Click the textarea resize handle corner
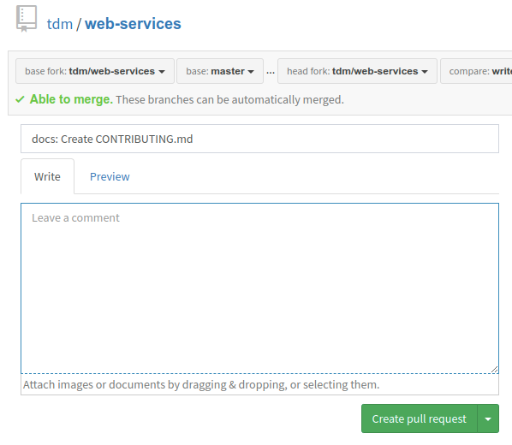Viewport: 512px width, 445px height. 494,369
